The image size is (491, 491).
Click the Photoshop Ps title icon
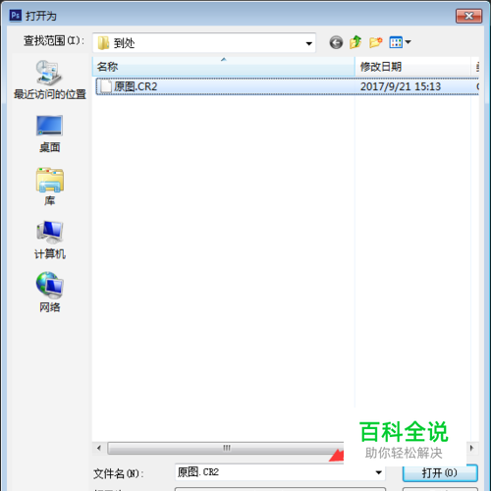point(16,15)
